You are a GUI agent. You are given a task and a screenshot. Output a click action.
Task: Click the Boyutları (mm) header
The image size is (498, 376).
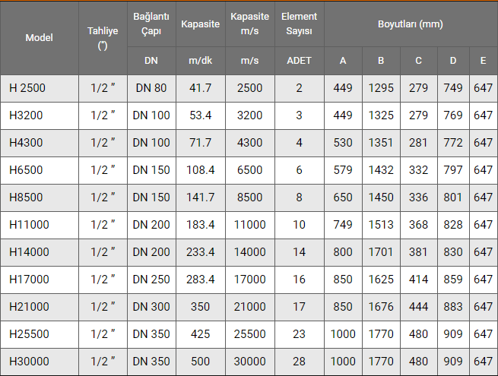coord(411,24)
